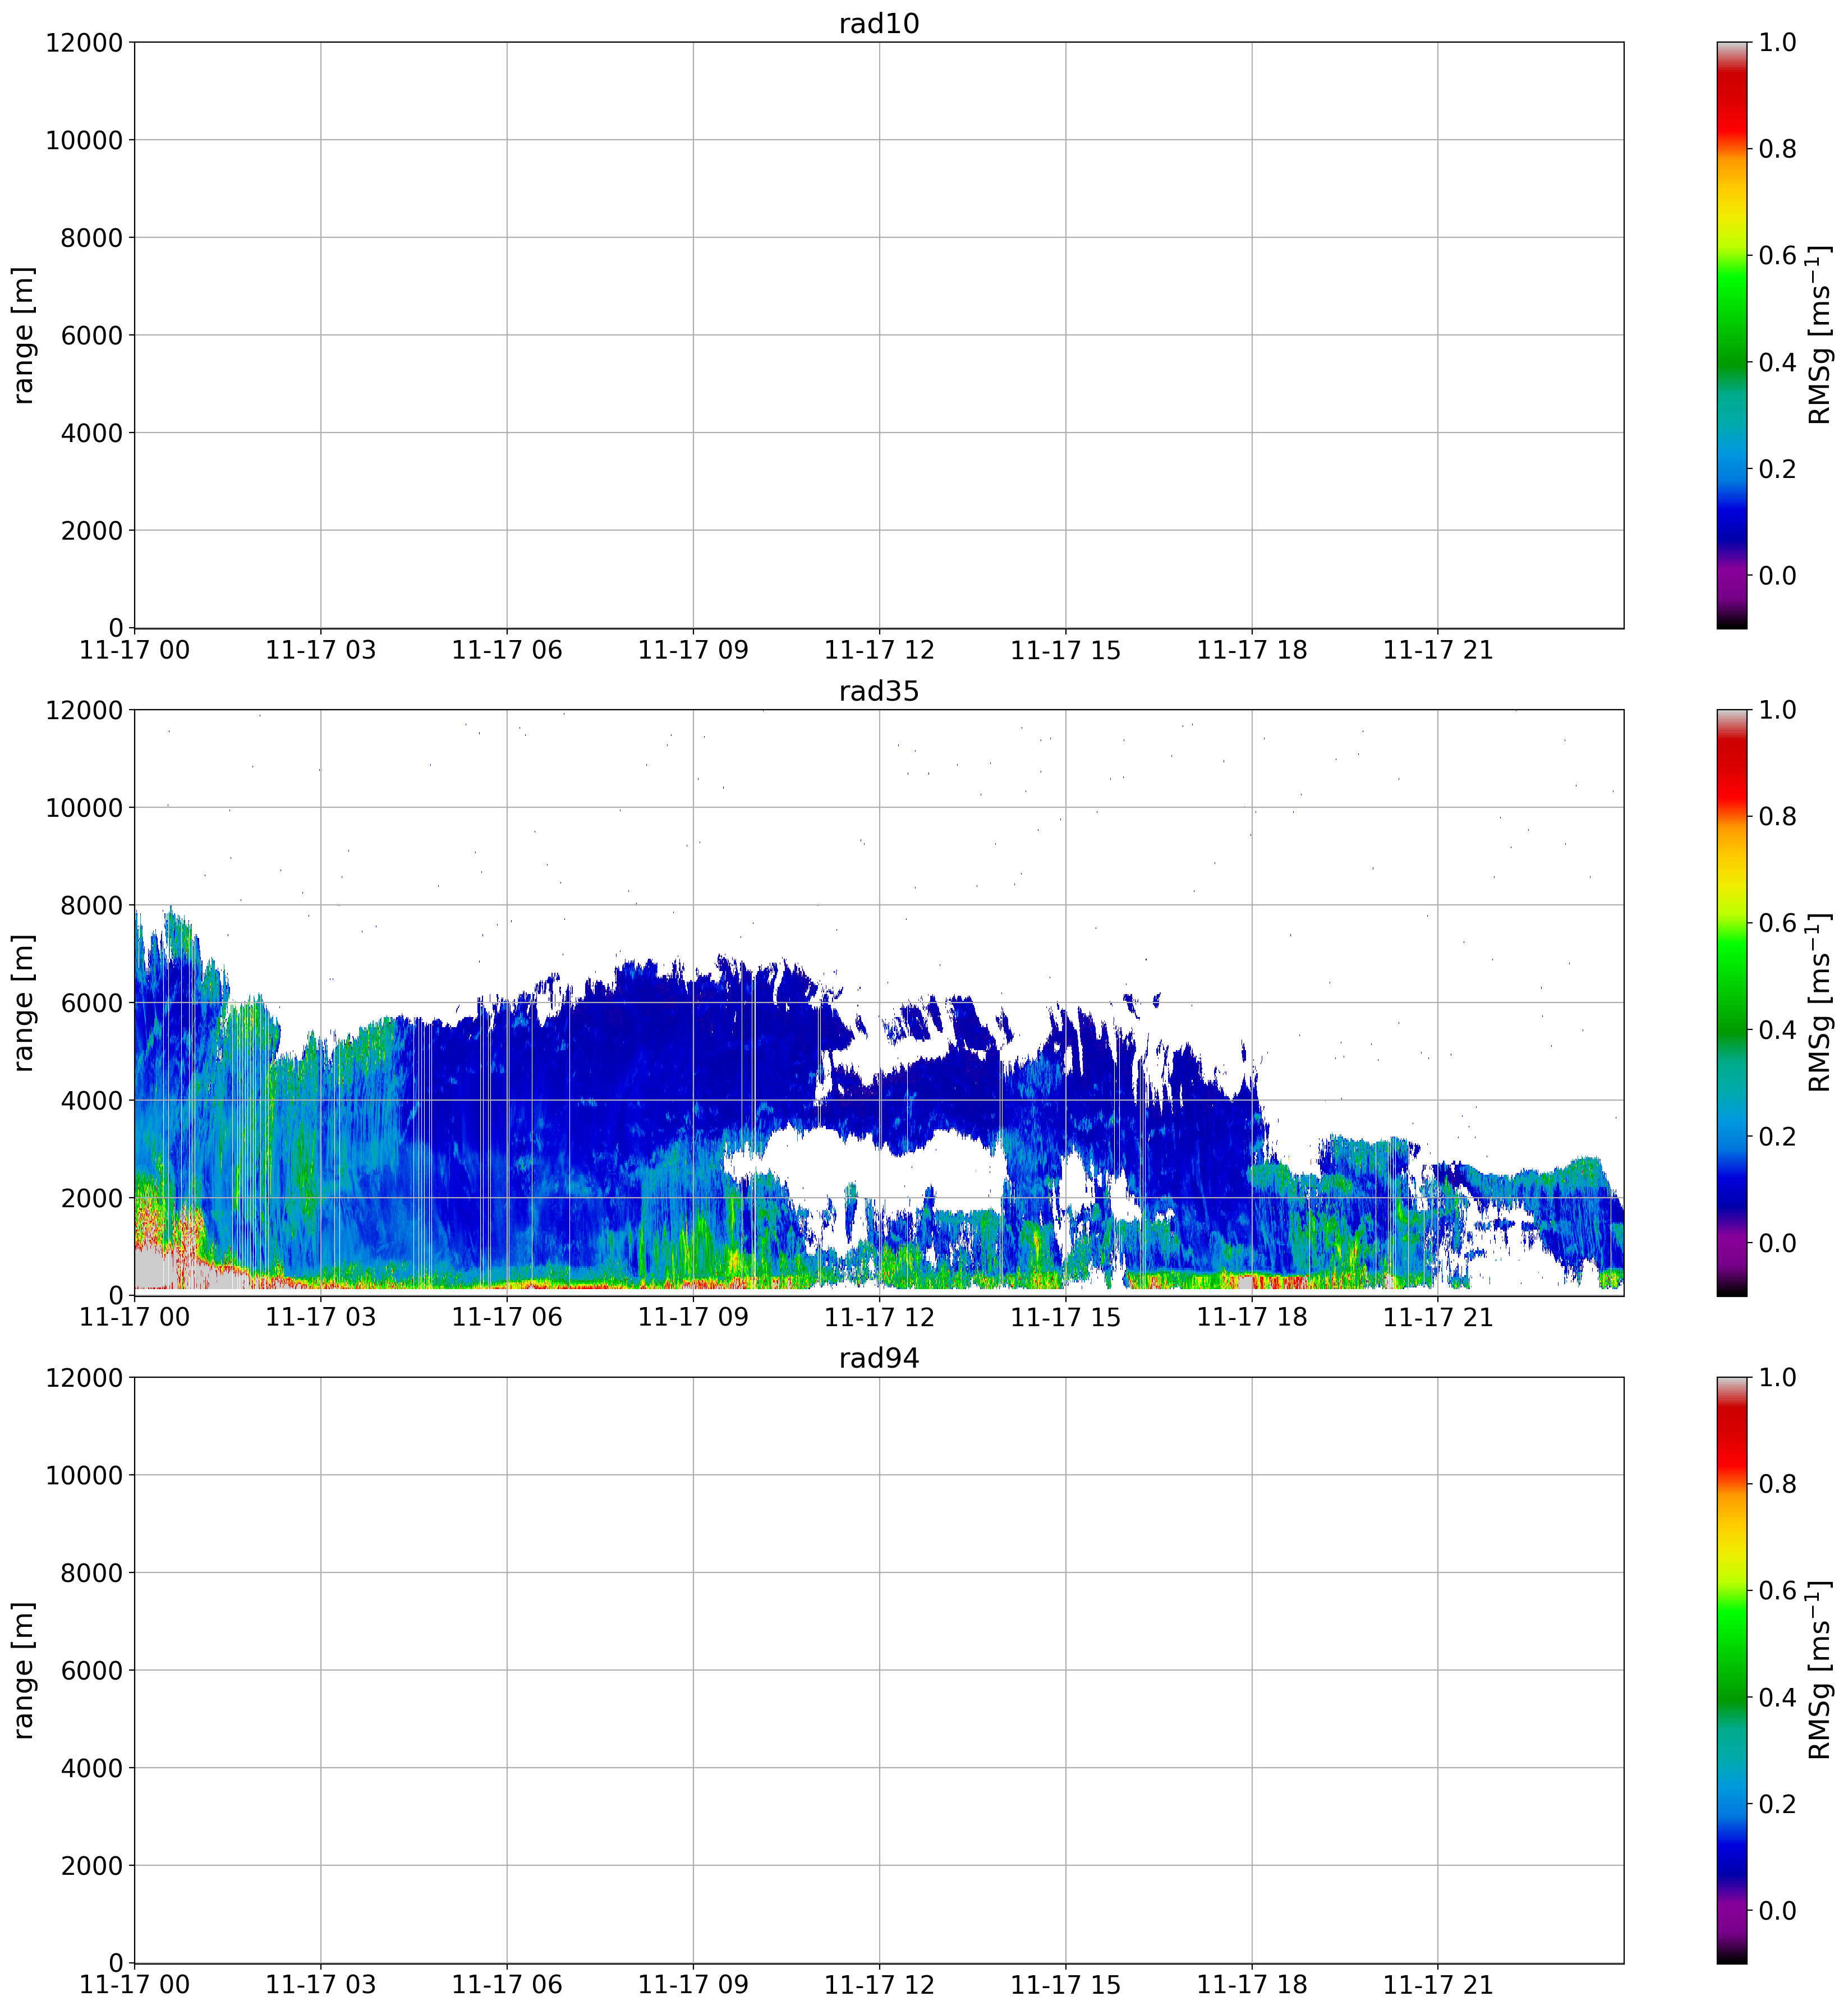Click the 12000 range tick of rad94
1848x2010 pixels.
point(84,1377)
